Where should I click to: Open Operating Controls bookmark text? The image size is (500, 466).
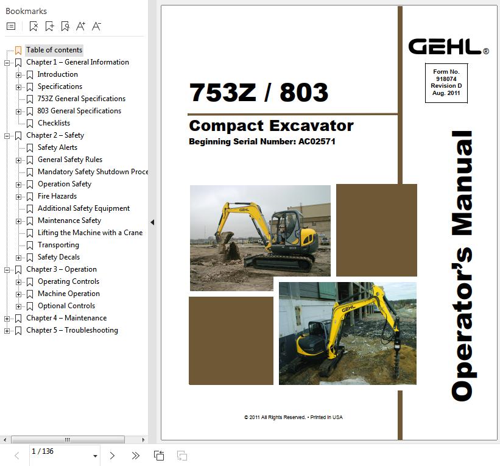click(x=68, y=281)
